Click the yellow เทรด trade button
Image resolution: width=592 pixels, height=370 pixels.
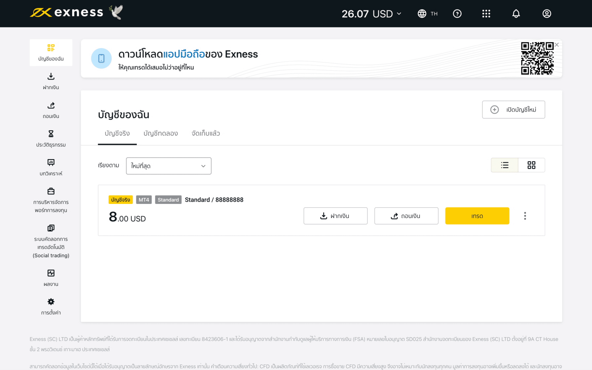pyautogui.click(x=477, y=216)
